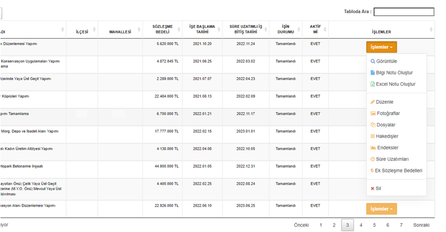Open the İşlemler dropdown in the last row
This screenshot has width=446, height=232.
click(381, 209)
